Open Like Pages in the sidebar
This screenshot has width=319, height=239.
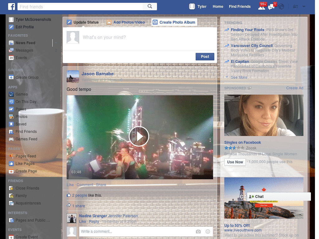(21, 164)
